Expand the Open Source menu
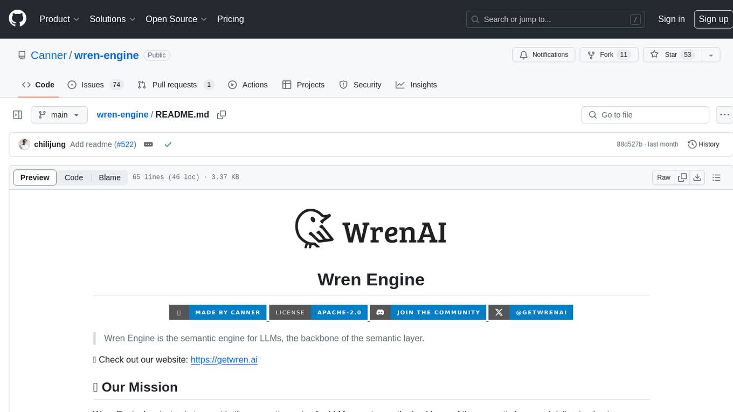 pyautogui.click(x=176, y=19)
